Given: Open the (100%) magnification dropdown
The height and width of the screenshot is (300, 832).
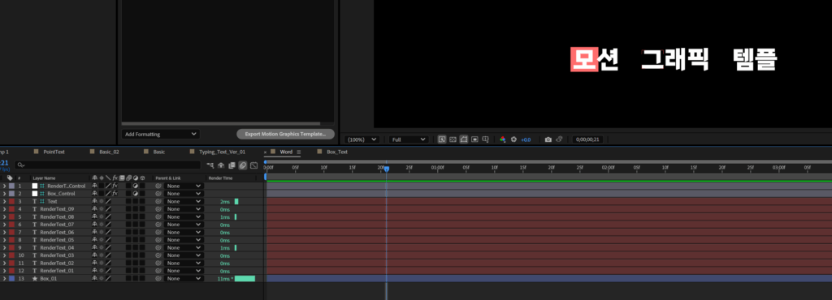Looking at the screenshot, I should 362,139.
